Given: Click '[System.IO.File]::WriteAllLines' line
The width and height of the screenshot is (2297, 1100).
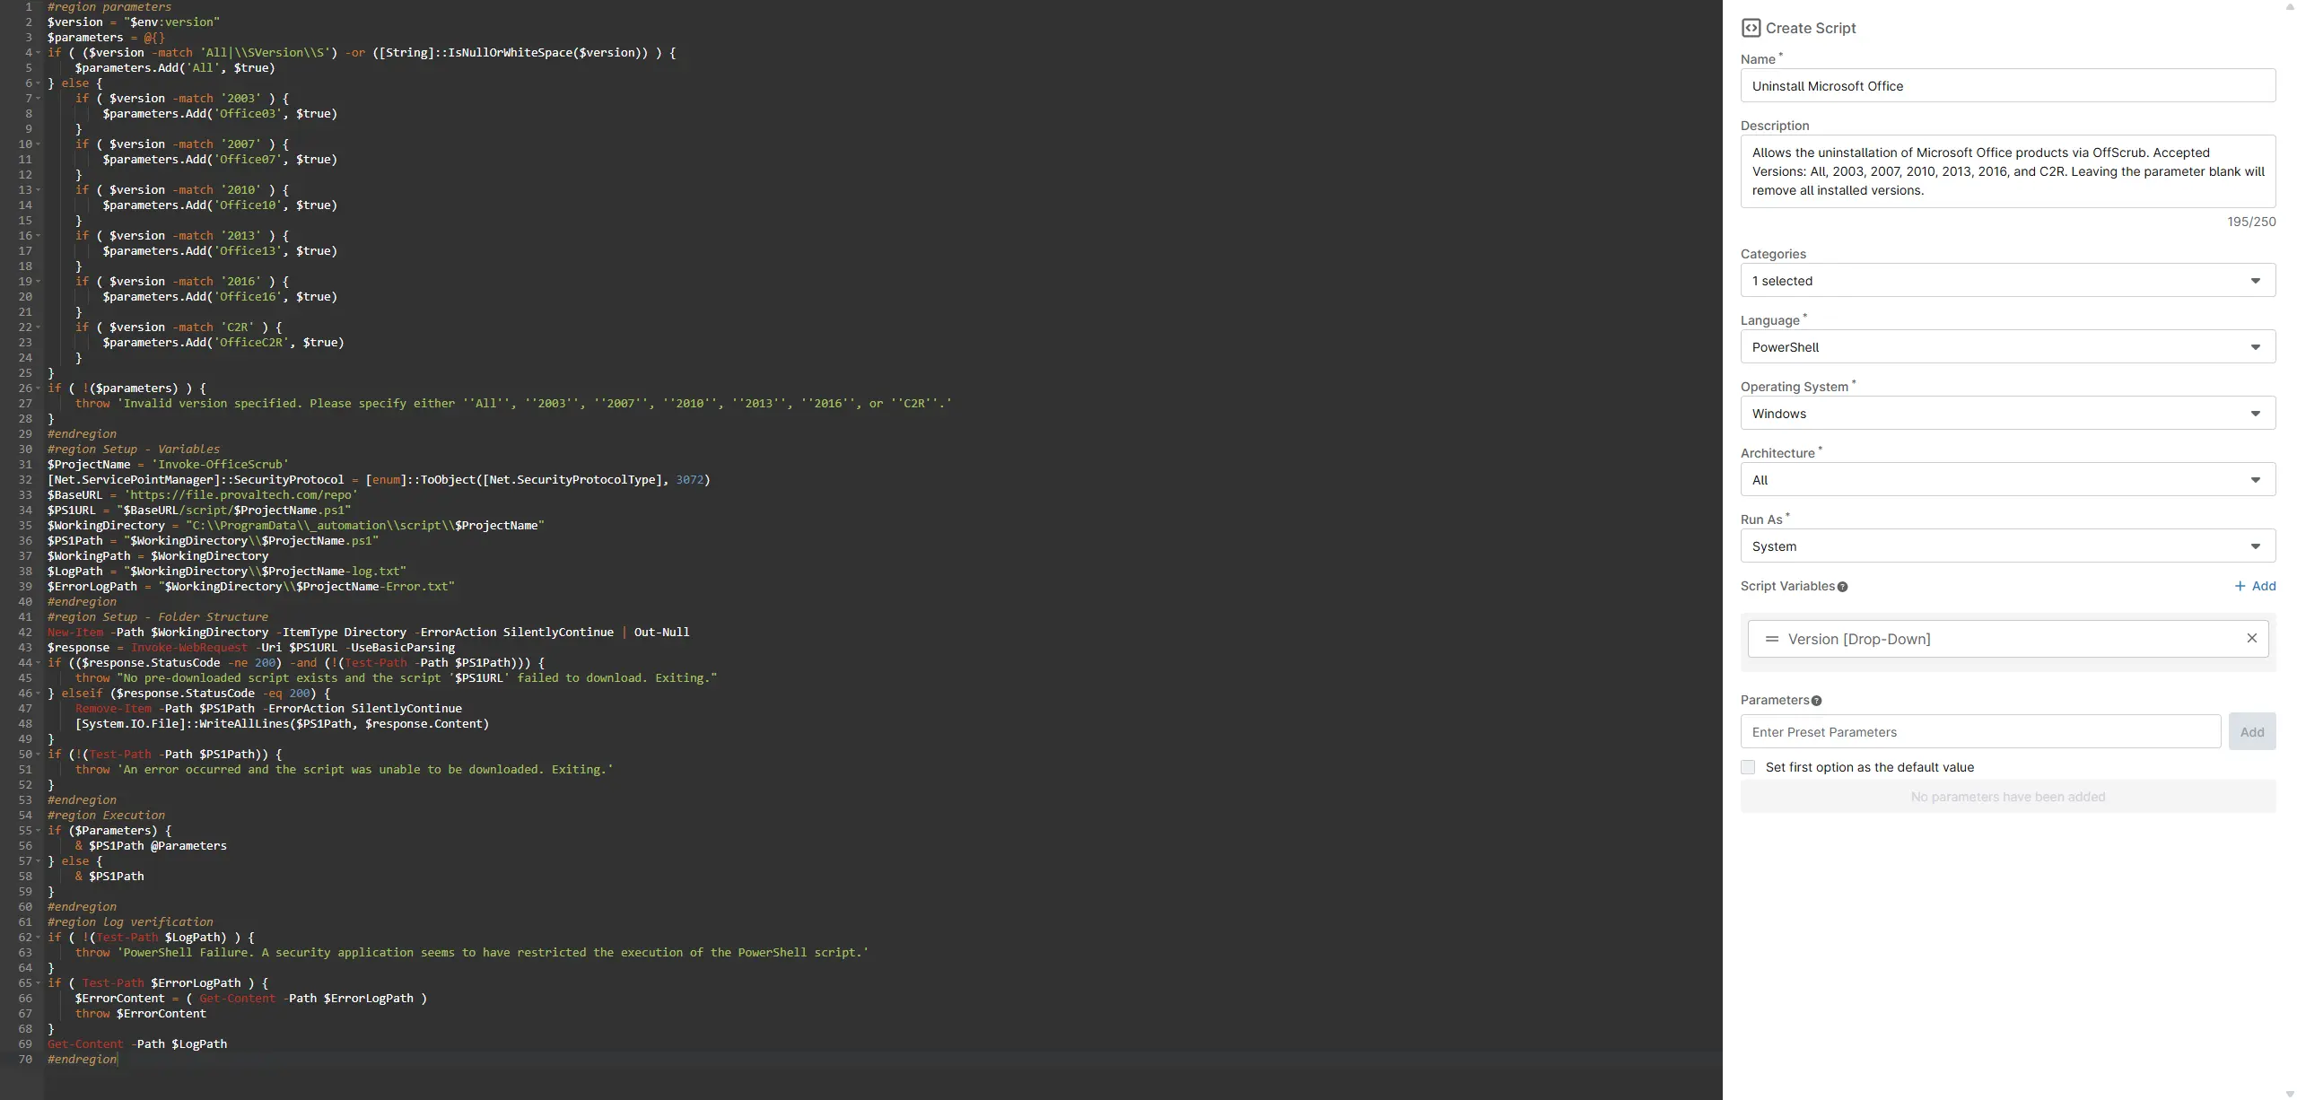Looking at the screenshot, I should tap(282, 724).
